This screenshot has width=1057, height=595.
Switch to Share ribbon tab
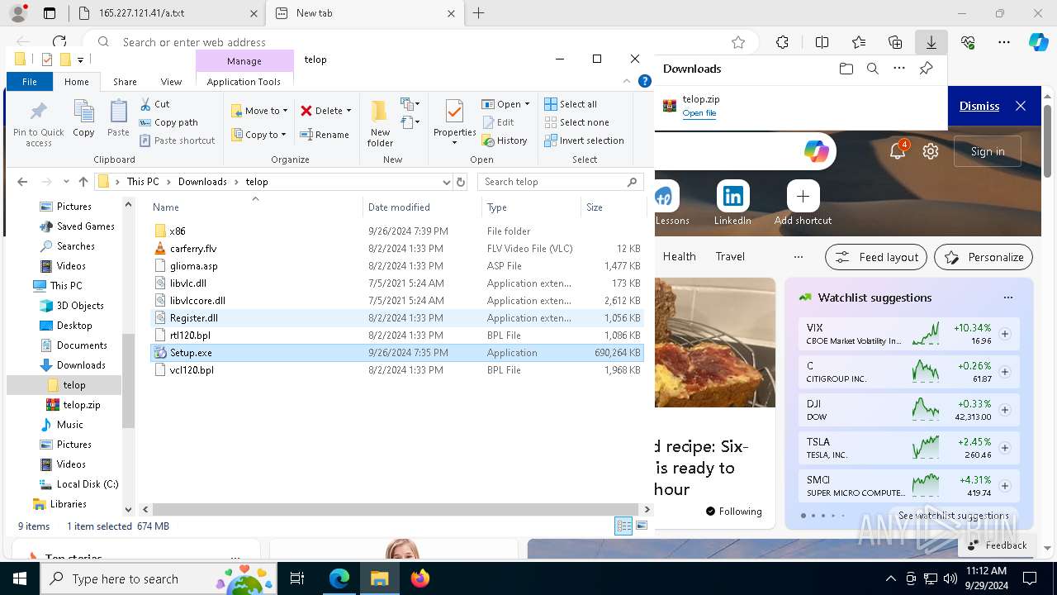click(x=125, y=82)
